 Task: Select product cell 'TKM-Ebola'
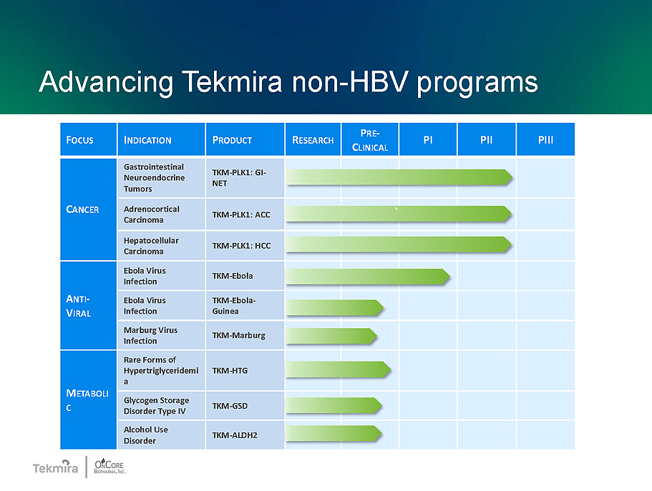pos(245,276)
